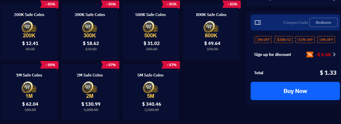Open the Sign up for discount link
341x124 pixels.
point(272,55)
